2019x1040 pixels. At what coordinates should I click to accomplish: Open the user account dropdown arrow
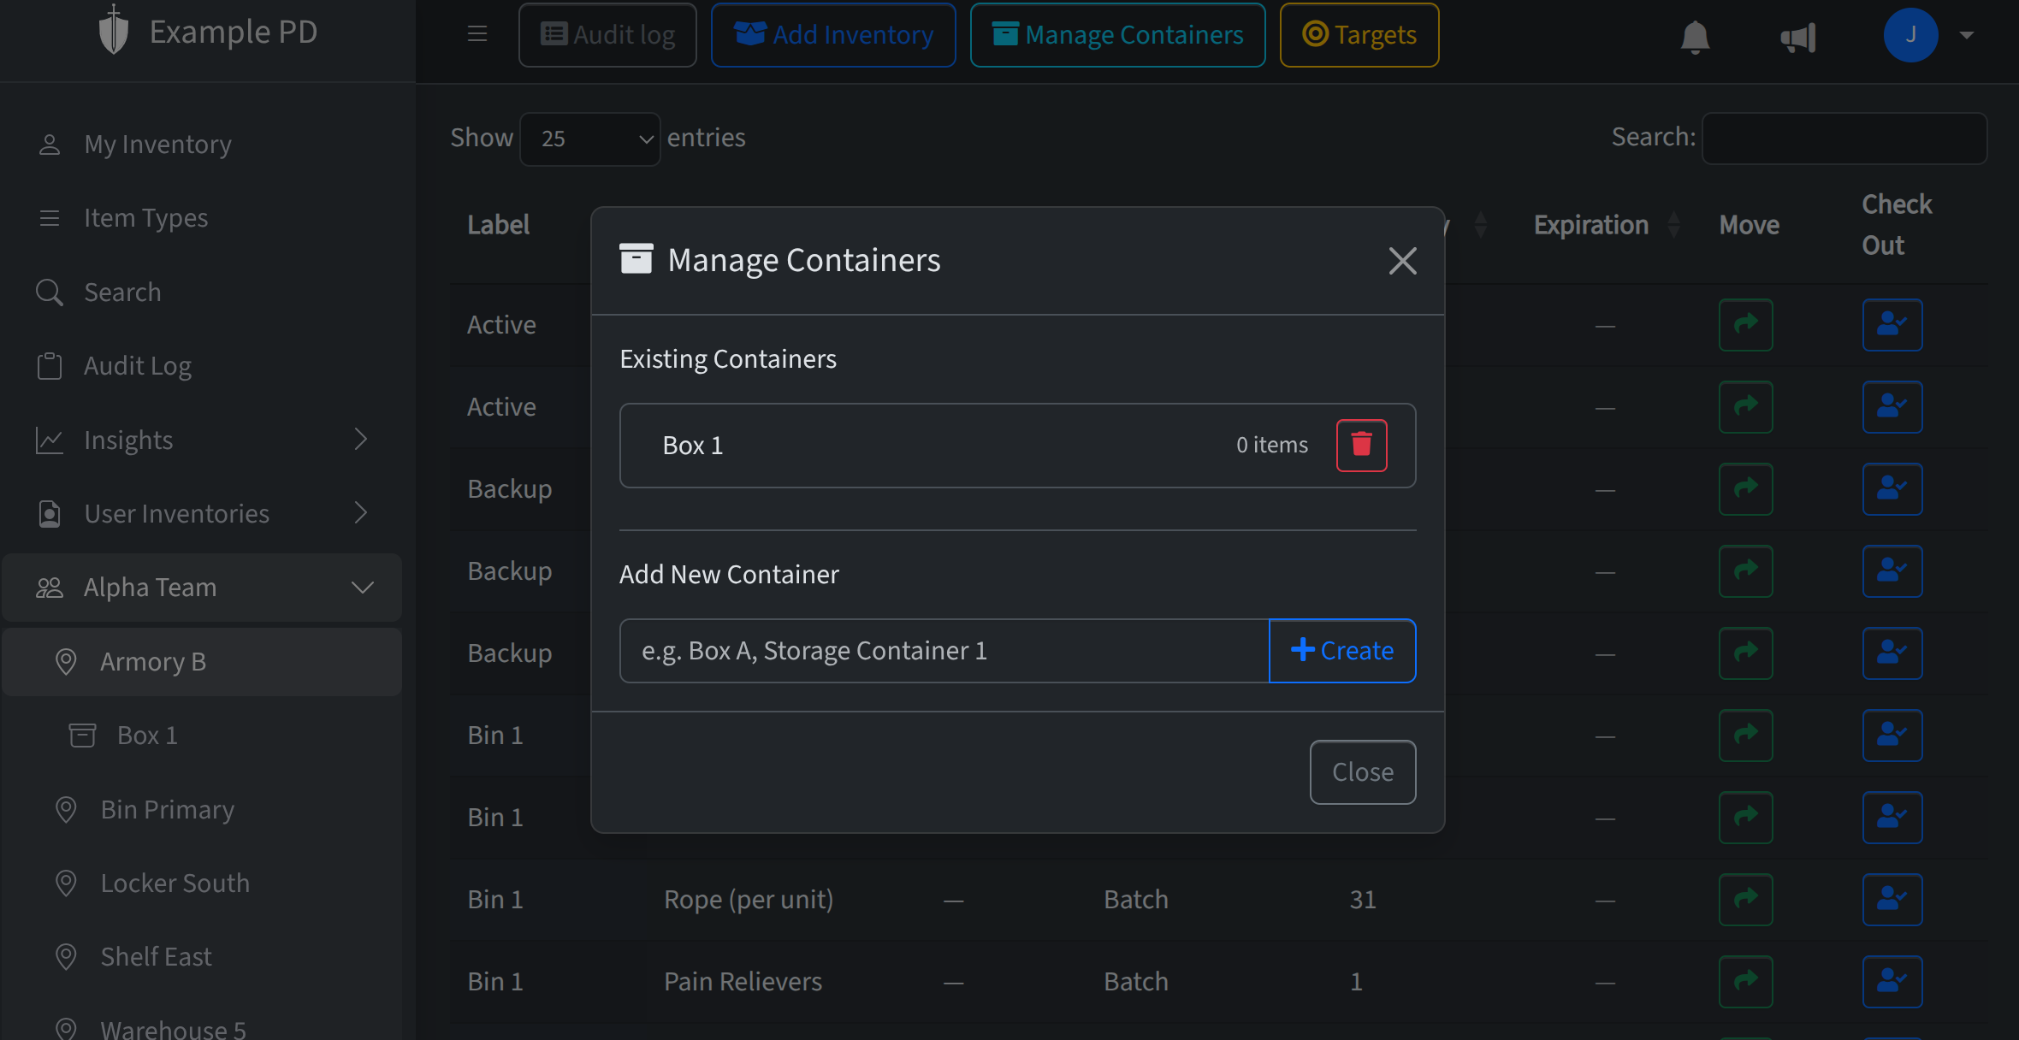click(1966, 36)
